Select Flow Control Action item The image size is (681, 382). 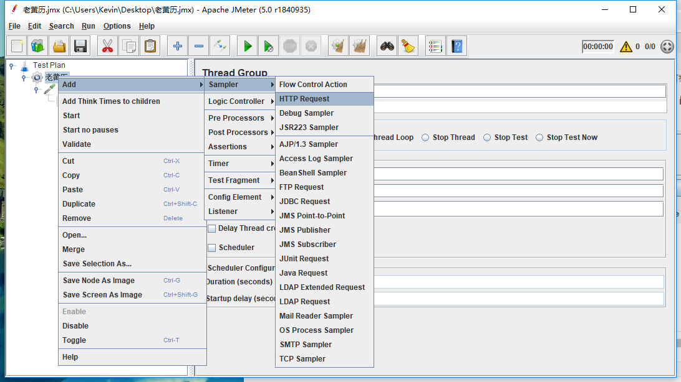[324, 85]
